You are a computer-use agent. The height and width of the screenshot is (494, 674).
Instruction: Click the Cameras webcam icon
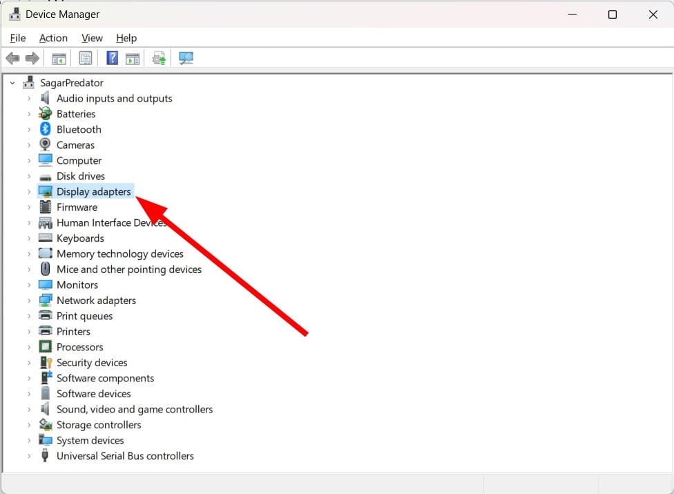tap(45, 144)
